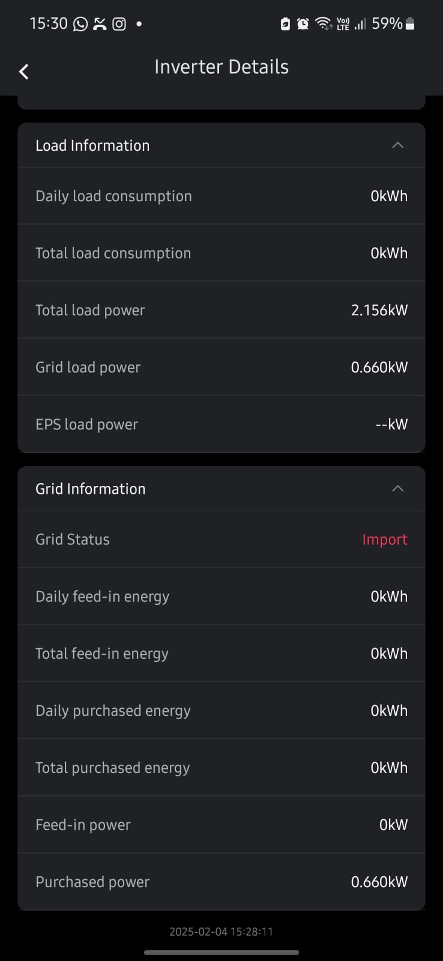443x961 pixels.
Task: Tap the Daily load consumption row
Action: 221,196
